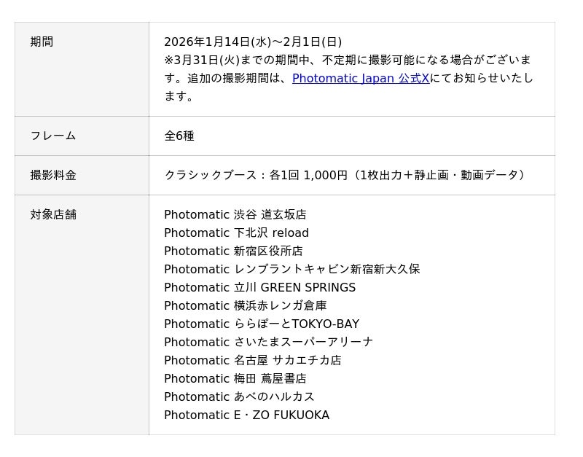This screenshot has width=583, height=457.
Task: Select Photomatic 新宿区役所店 store entry
Action: 233,251
